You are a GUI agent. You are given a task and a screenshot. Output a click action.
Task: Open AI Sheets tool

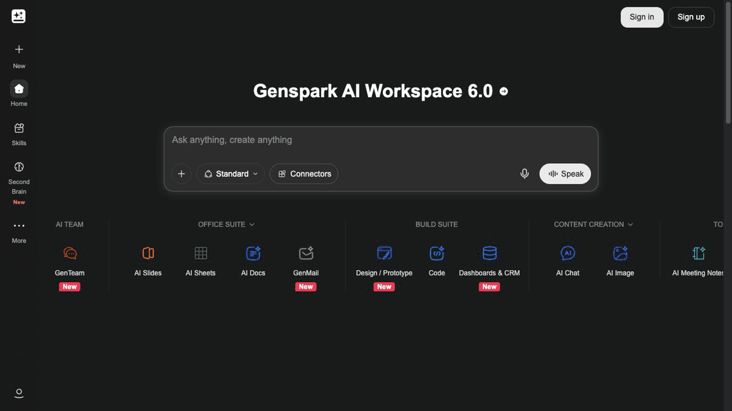point(200,262)
